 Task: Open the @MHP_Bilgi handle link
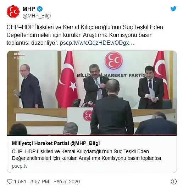click(x=37, y=16)
